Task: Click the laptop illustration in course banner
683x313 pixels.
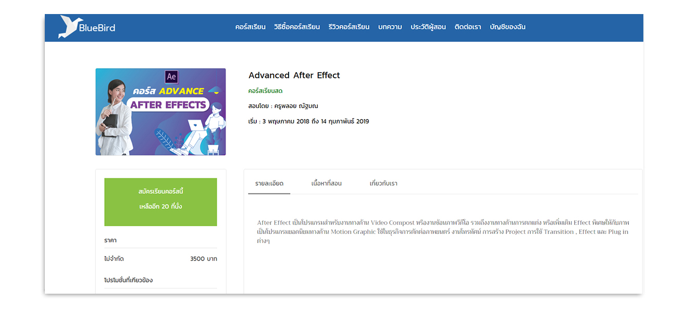Action: pos(197,125)
